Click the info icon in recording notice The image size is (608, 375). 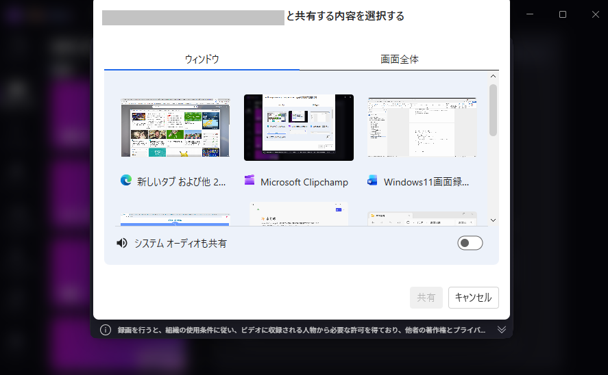[106, 330]
